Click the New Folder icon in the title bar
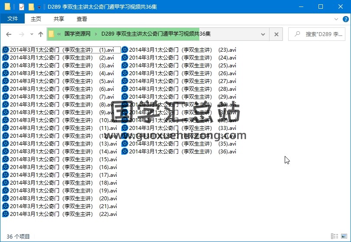Image resolution: width=351 pixels, height=242 pixels. coord(31,7)
